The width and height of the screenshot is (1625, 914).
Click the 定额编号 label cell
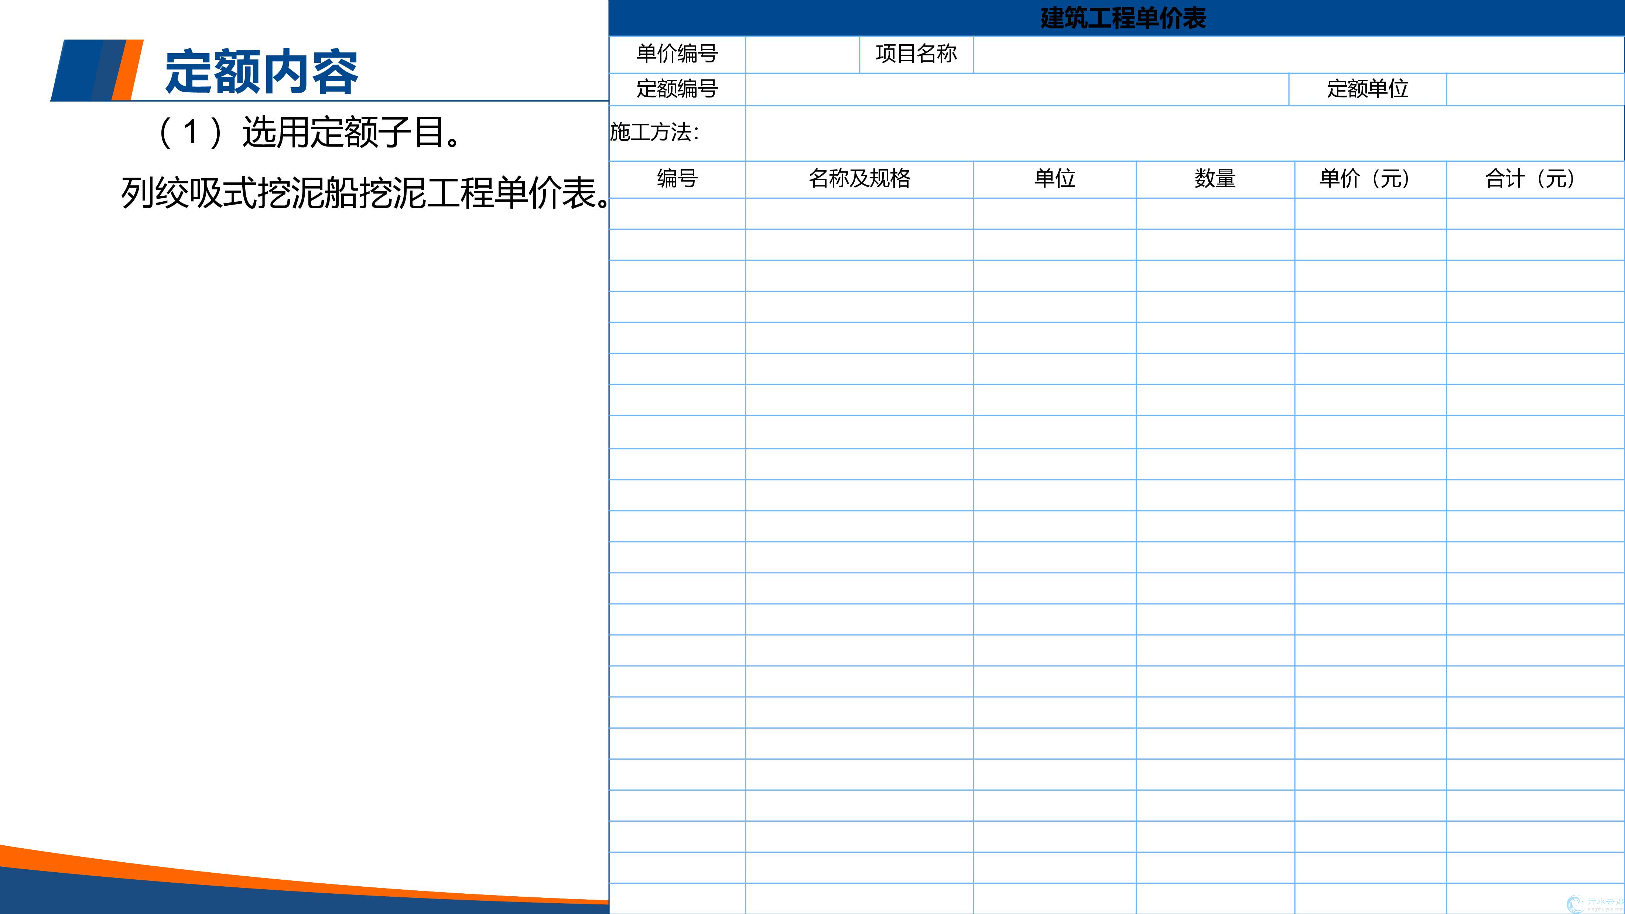pos(677,89)
